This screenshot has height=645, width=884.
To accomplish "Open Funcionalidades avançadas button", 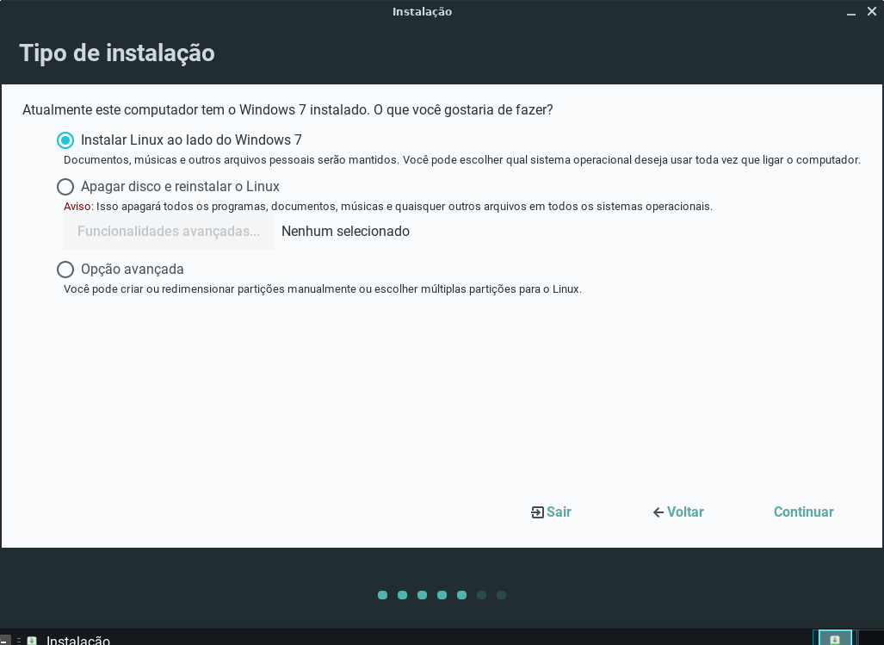I will 169,231.
